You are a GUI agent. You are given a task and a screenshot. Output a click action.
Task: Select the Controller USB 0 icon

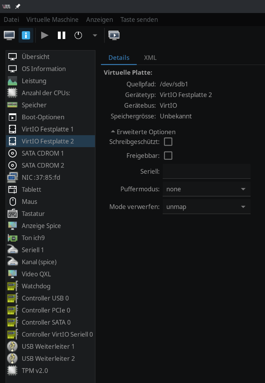pos(13,298)
